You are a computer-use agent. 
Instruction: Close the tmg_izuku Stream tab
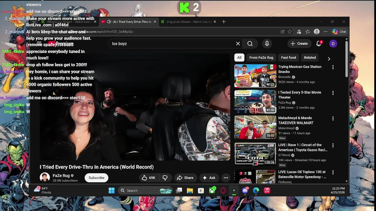pos(215,22)
